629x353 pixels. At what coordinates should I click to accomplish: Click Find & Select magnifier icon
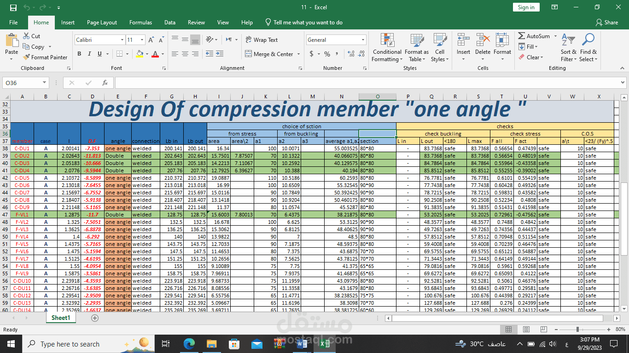coord(588,40)
